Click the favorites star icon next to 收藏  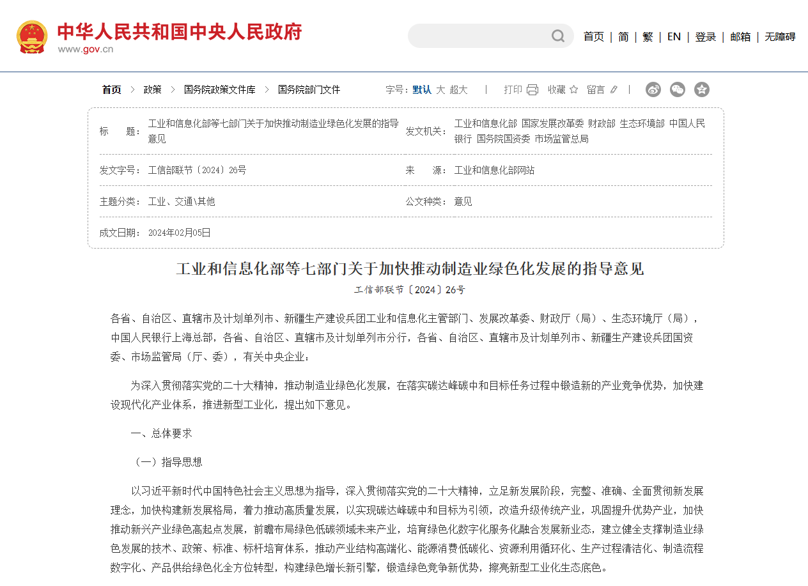[x=573, y=89]
